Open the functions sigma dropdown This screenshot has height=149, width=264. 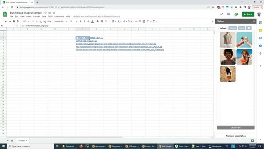point(155,22)
